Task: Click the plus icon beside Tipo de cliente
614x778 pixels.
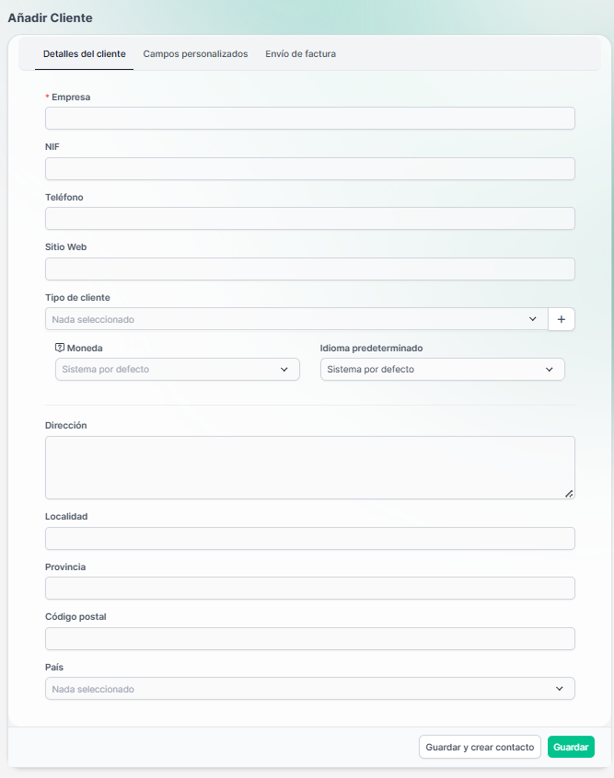Action: coord(562,319)
